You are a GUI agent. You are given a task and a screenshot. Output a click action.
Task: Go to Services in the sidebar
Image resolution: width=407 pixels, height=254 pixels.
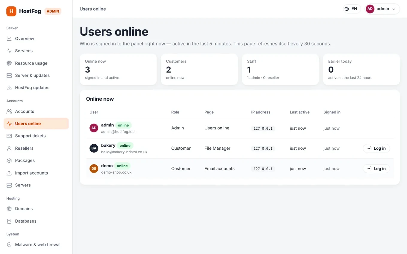point(36,51)
